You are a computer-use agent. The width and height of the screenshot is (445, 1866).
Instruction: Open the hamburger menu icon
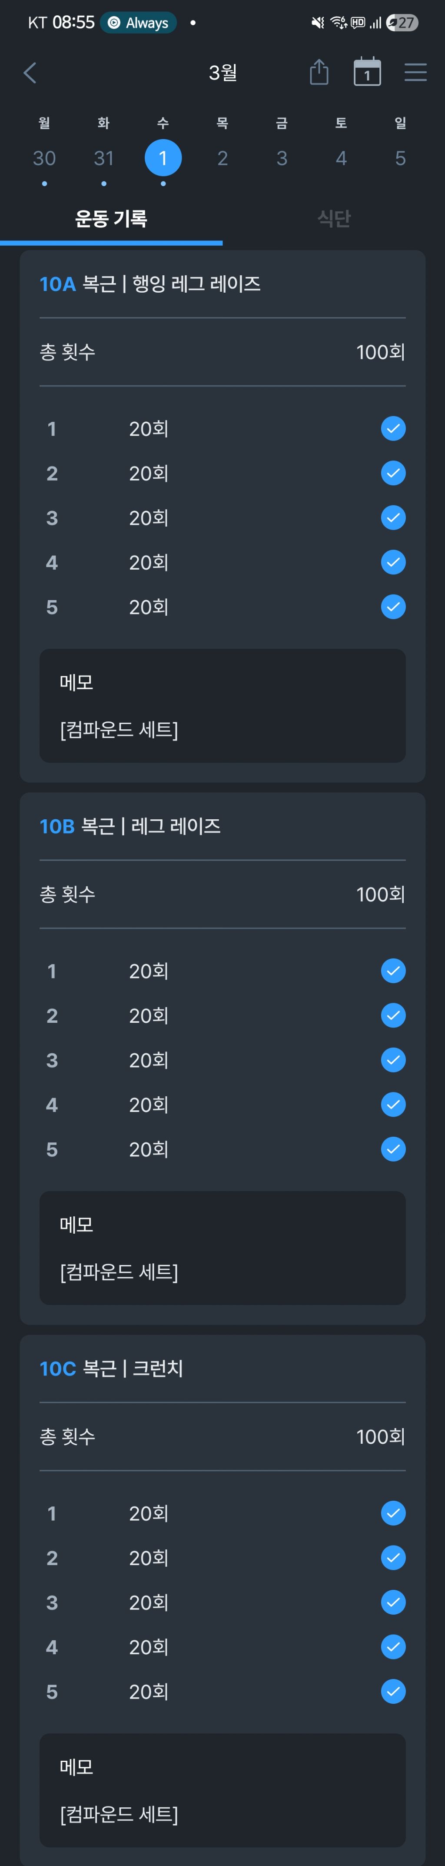[415, 73]
